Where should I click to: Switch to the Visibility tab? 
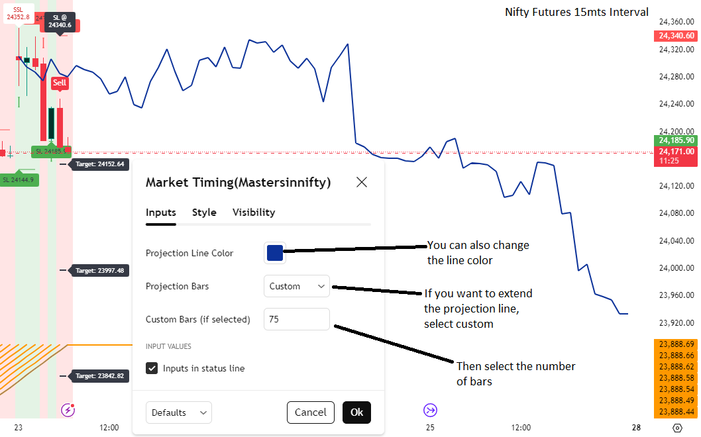click(254, 213)
